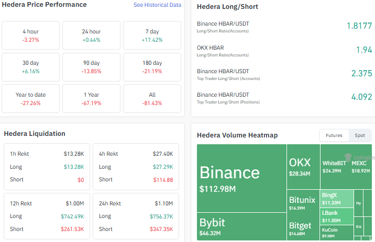Screen dimensions: 375x242
Task: Click the Bybit heatmap tile
Action: (x=241, y=226)
